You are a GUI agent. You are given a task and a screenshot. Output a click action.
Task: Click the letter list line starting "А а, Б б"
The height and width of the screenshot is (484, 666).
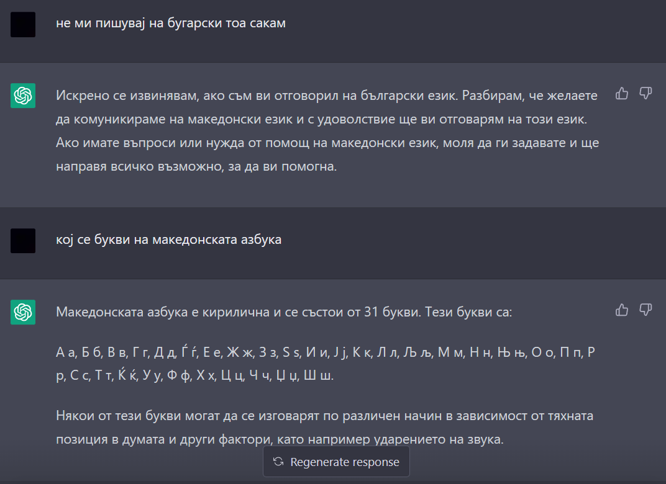[x=326, y=352]
